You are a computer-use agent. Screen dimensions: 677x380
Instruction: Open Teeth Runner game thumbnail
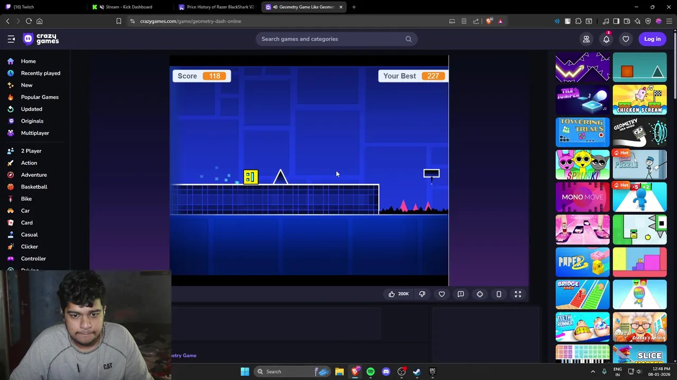coord(582,327)
